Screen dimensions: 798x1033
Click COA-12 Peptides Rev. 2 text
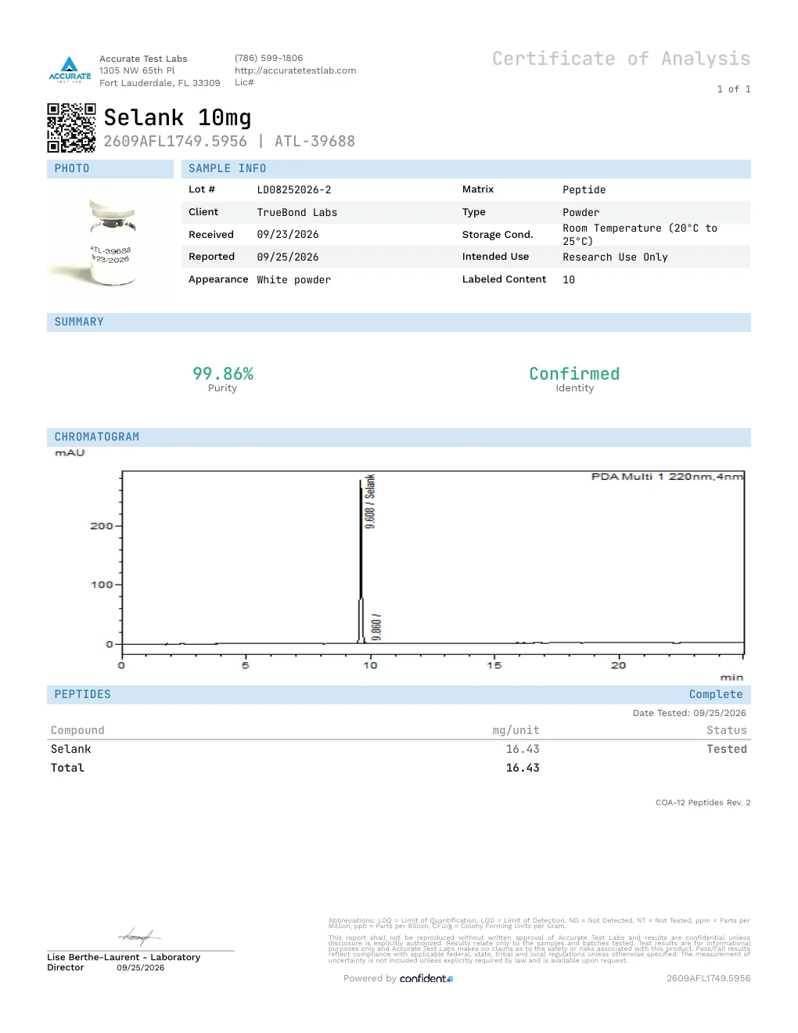[x=703, y=803]
